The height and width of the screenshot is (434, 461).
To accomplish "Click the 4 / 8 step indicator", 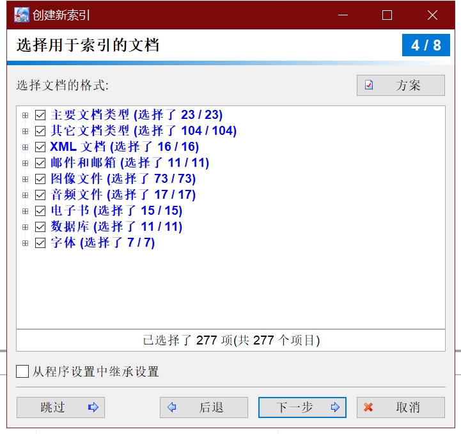I will 426,45.
